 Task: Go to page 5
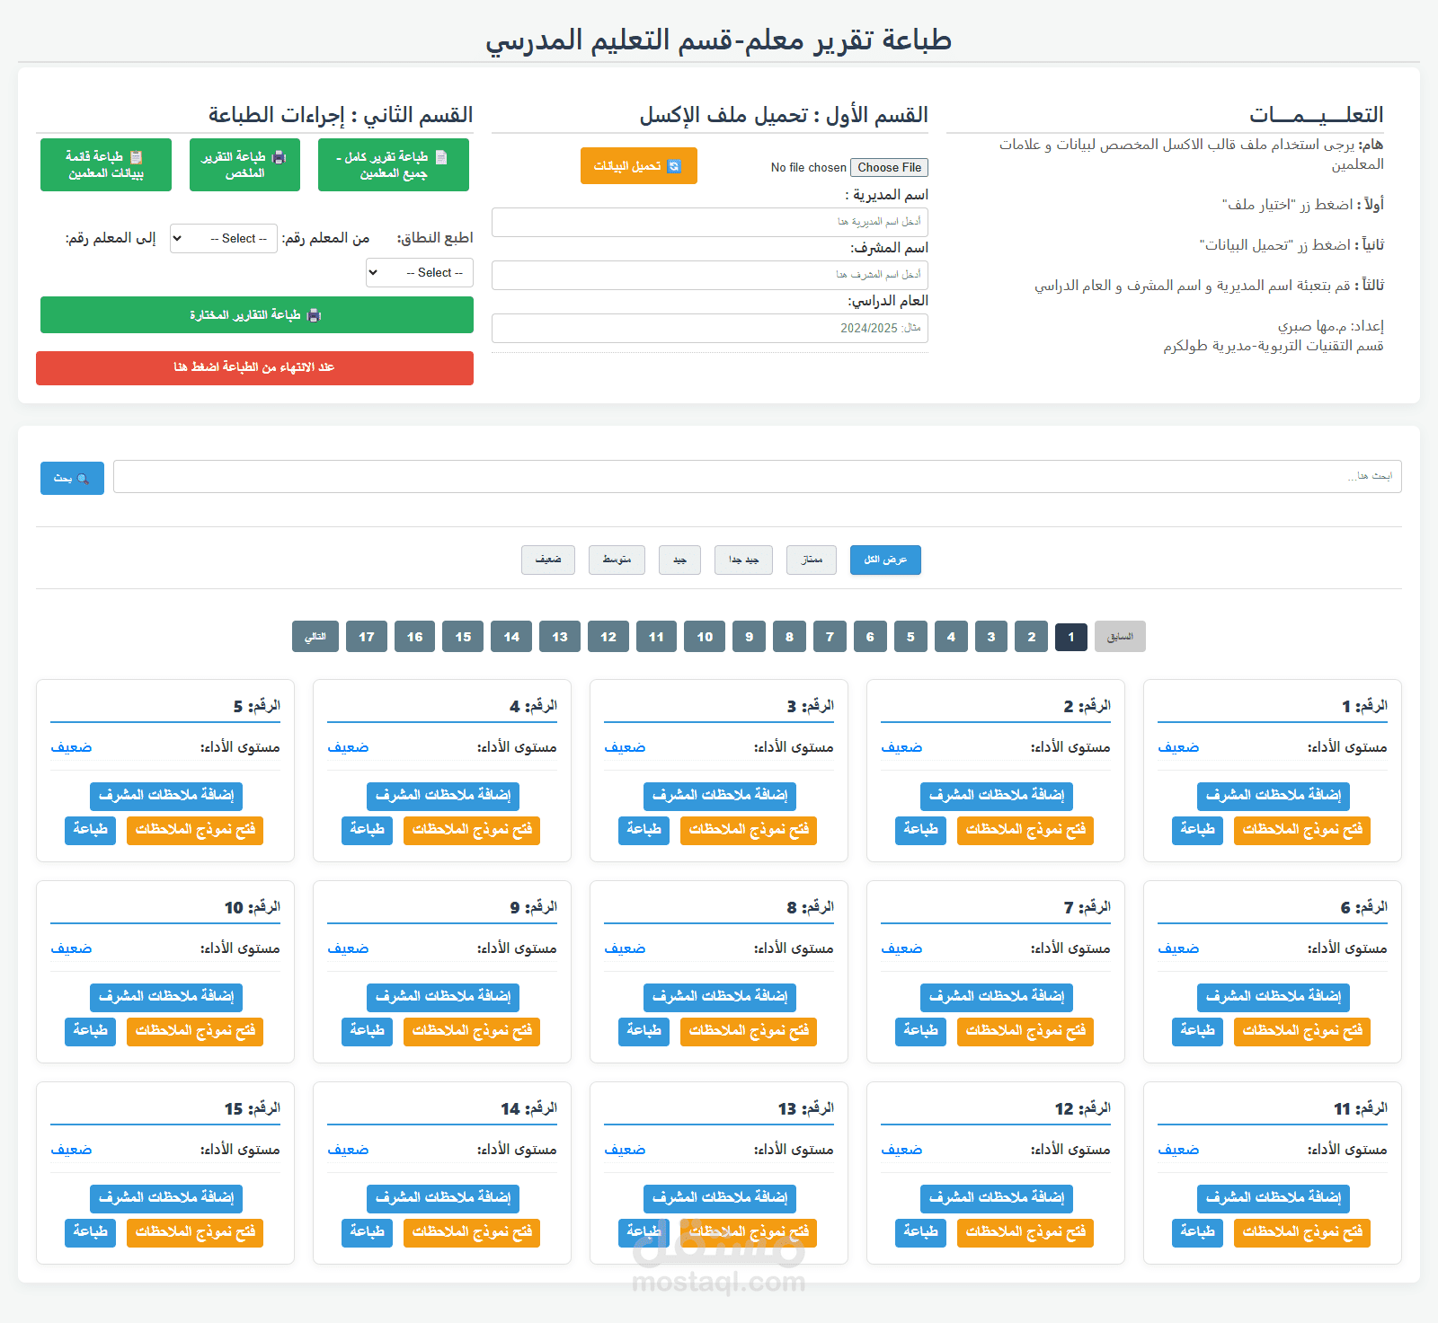pos(910,637)
